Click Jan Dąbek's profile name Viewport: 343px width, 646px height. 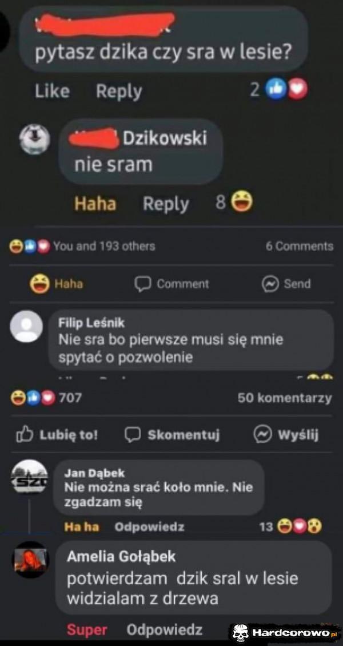pyautogui.click(x=94, y=473)
